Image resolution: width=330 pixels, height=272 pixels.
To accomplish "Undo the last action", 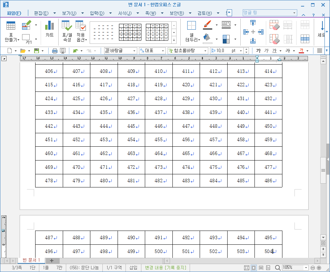I will (76, 50).
